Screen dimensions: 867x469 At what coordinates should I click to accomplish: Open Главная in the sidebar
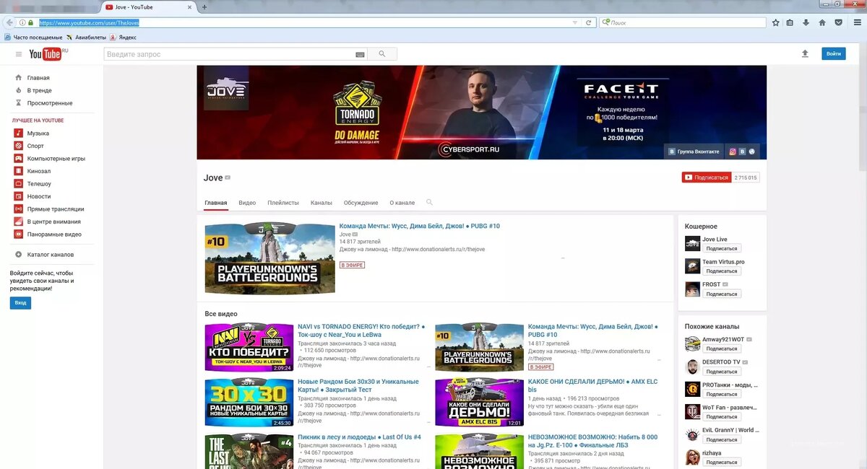[38, 78]
